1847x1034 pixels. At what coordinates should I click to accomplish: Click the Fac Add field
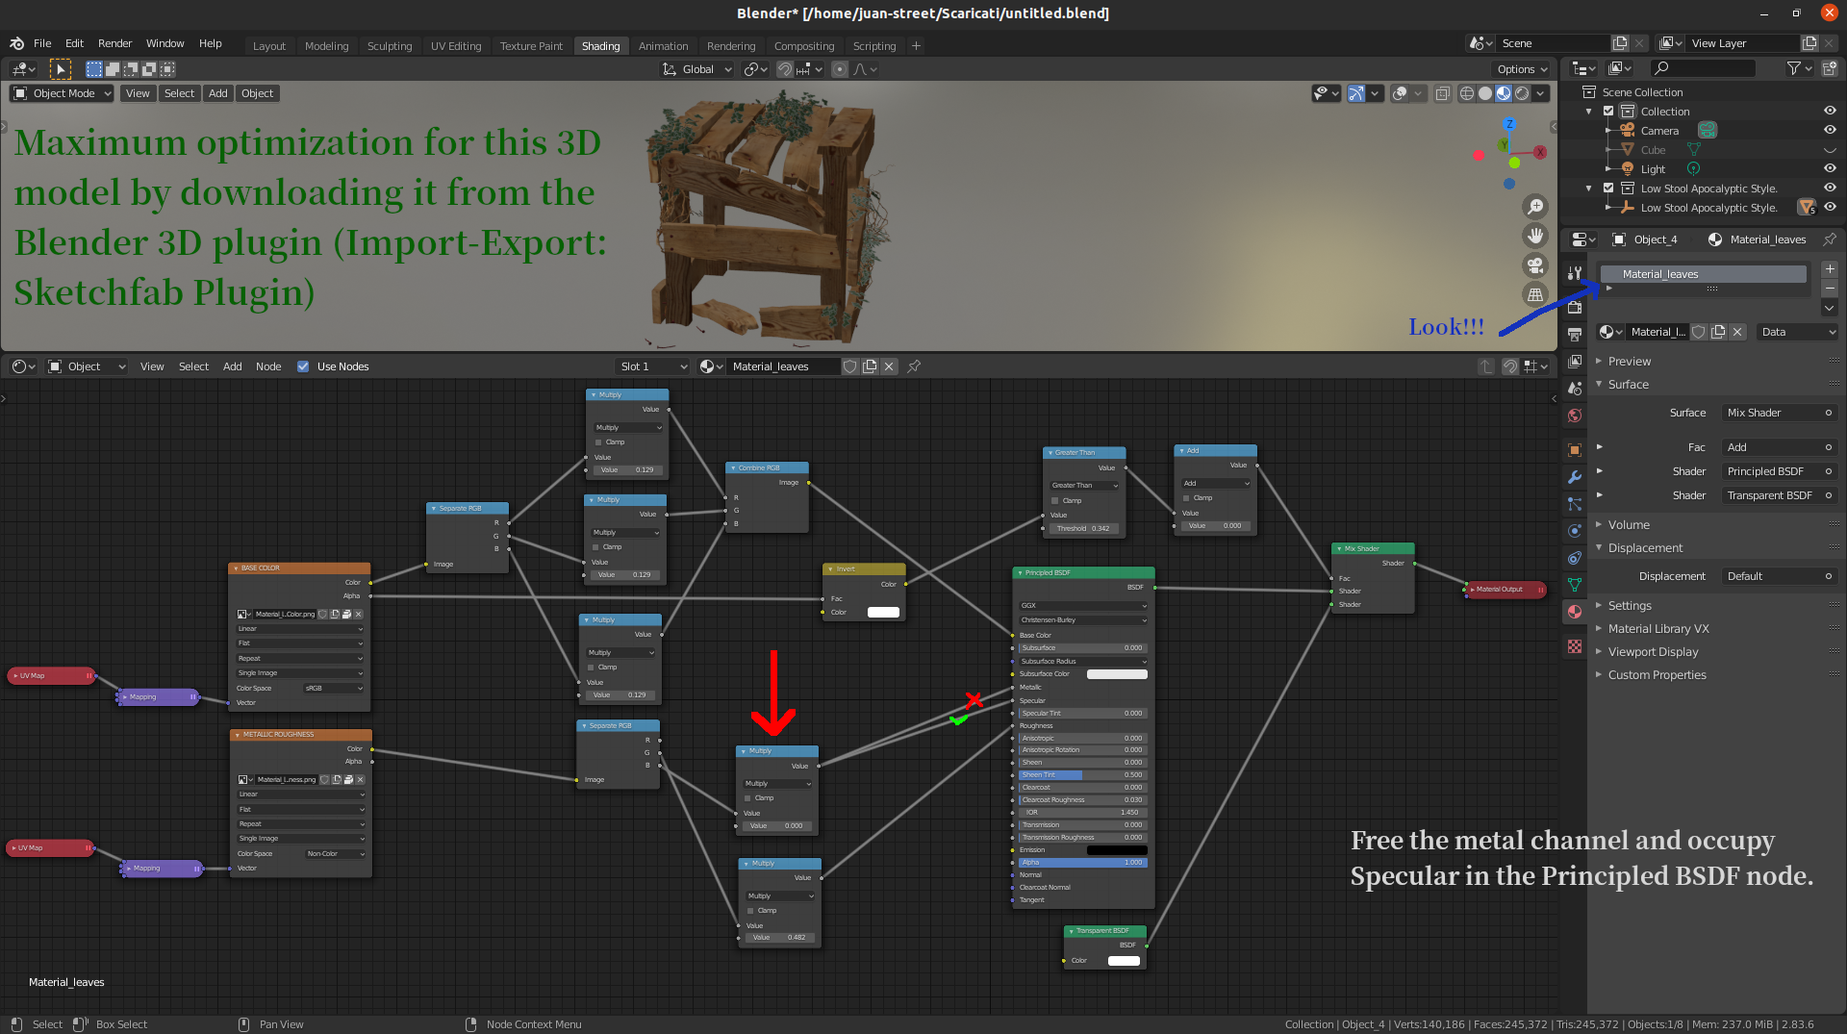(1780, 447)
